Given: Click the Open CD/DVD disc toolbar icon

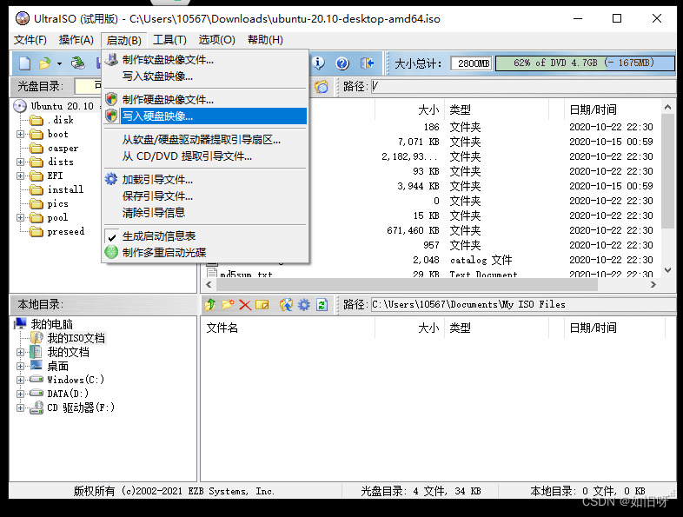Looking at the screenshot, I should 78,63.
